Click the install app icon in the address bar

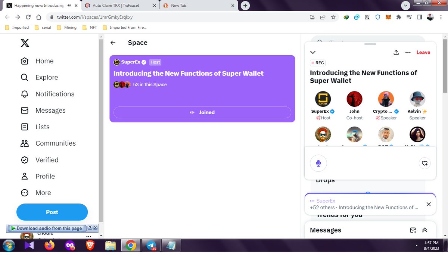point(312,17)
